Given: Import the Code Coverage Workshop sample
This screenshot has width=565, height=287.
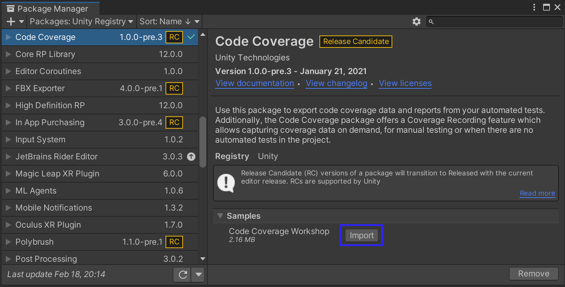Looking at the screenshot, I should coord(362,235).
